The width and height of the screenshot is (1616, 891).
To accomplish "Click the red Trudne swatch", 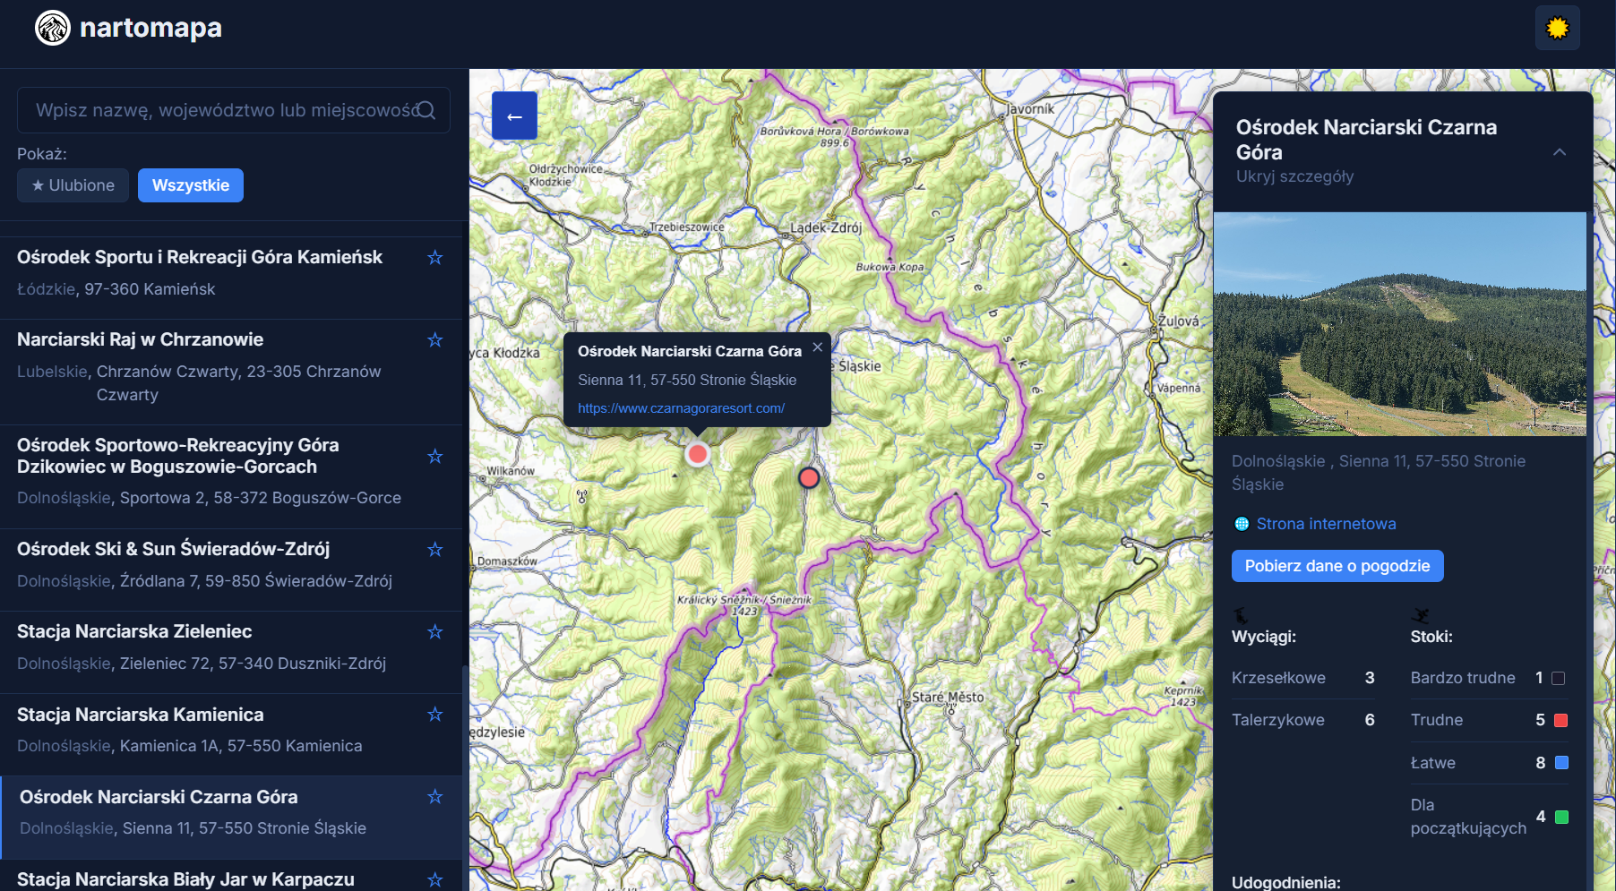I will click(x=1561, y=721).
